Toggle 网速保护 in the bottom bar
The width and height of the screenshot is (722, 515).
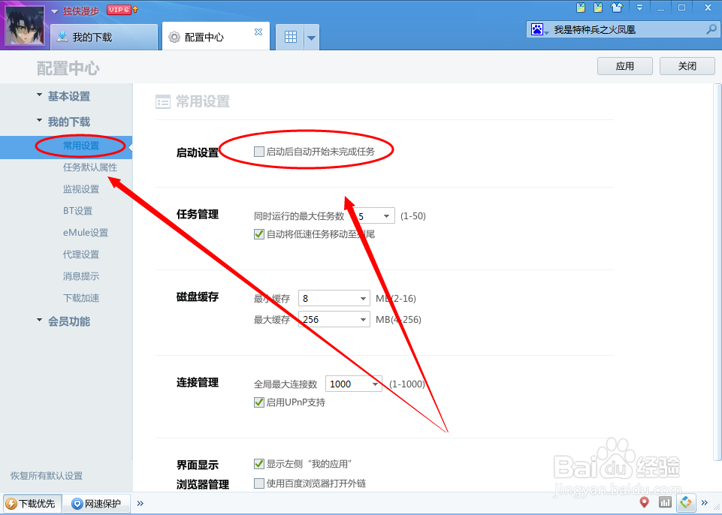coord(96,503)
